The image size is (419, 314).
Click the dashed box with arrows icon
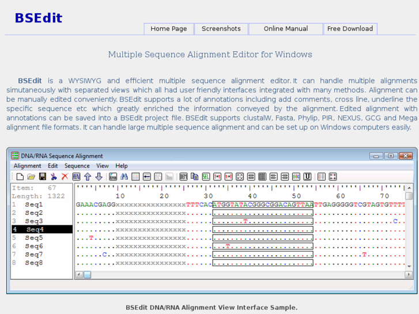click(x=333, y=177)
